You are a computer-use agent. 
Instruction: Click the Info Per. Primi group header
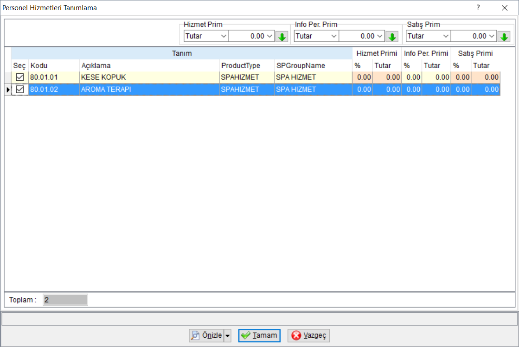pos(426,53)
